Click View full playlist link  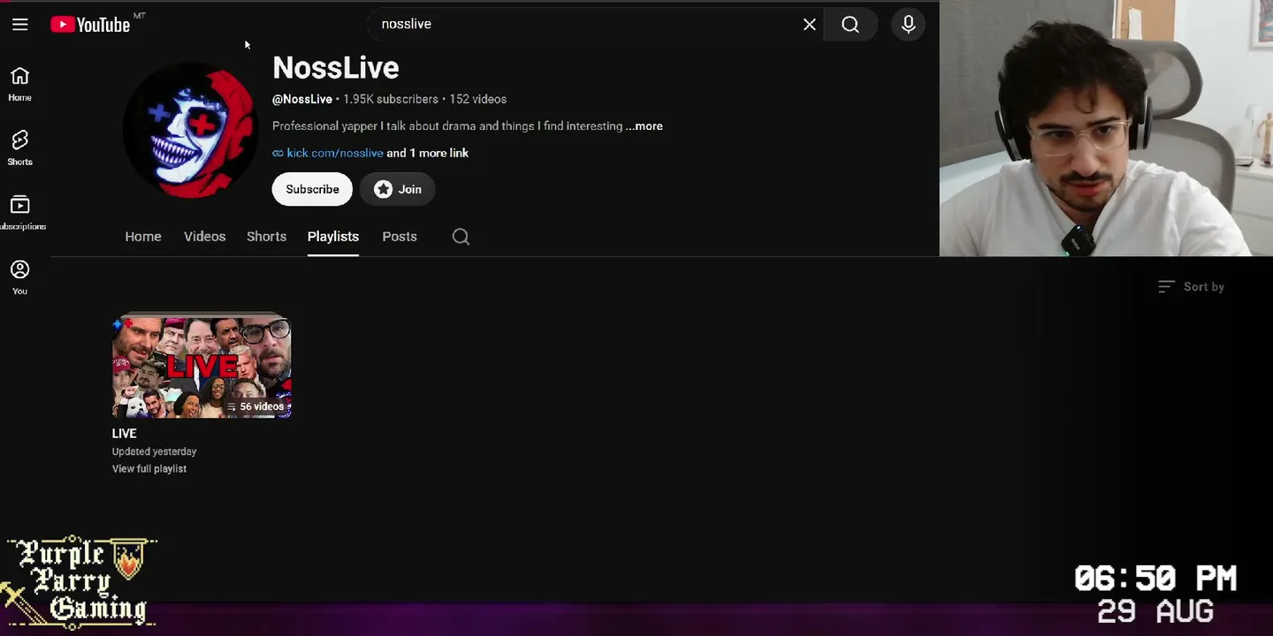(x=149, y=469)
